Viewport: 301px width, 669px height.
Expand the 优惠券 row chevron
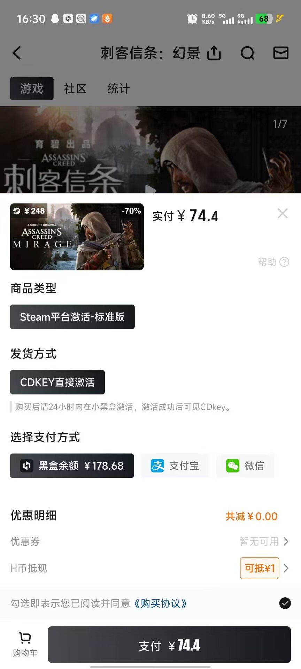[x=286, y=541]
